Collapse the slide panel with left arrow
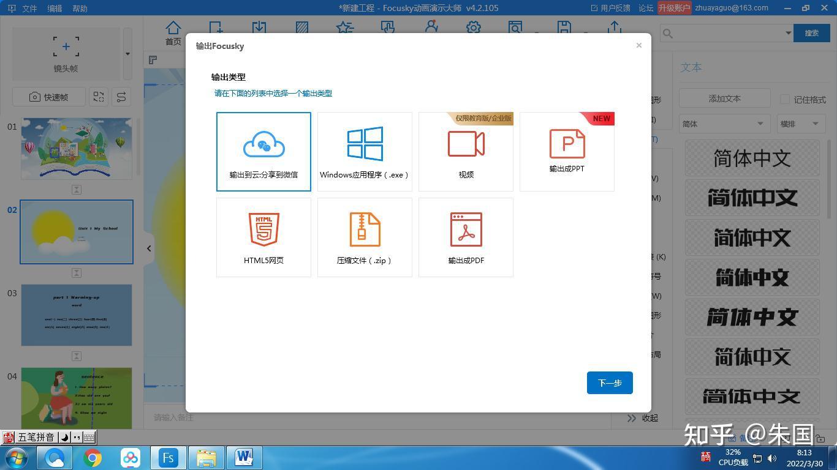The height and width of the screenshot is (470, 837). (149, 248)
